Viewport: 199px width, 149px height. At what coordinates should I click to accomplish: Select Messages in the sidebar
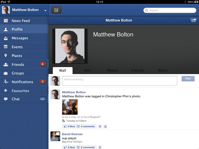[x=24, y=38]
